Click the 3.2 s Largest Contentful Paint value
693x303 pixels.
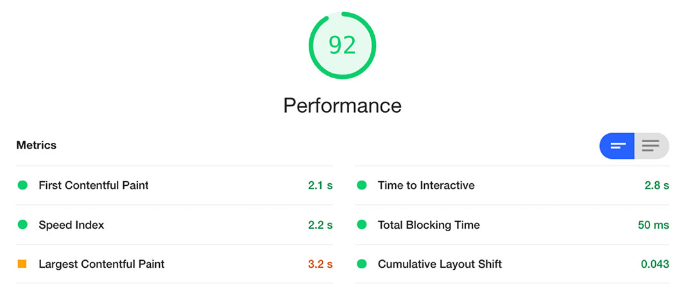320,264
